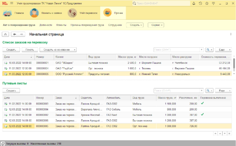Open the Путевые листы Еще menu
Viewport: 236px width, 146px height.
coord(223,91)
